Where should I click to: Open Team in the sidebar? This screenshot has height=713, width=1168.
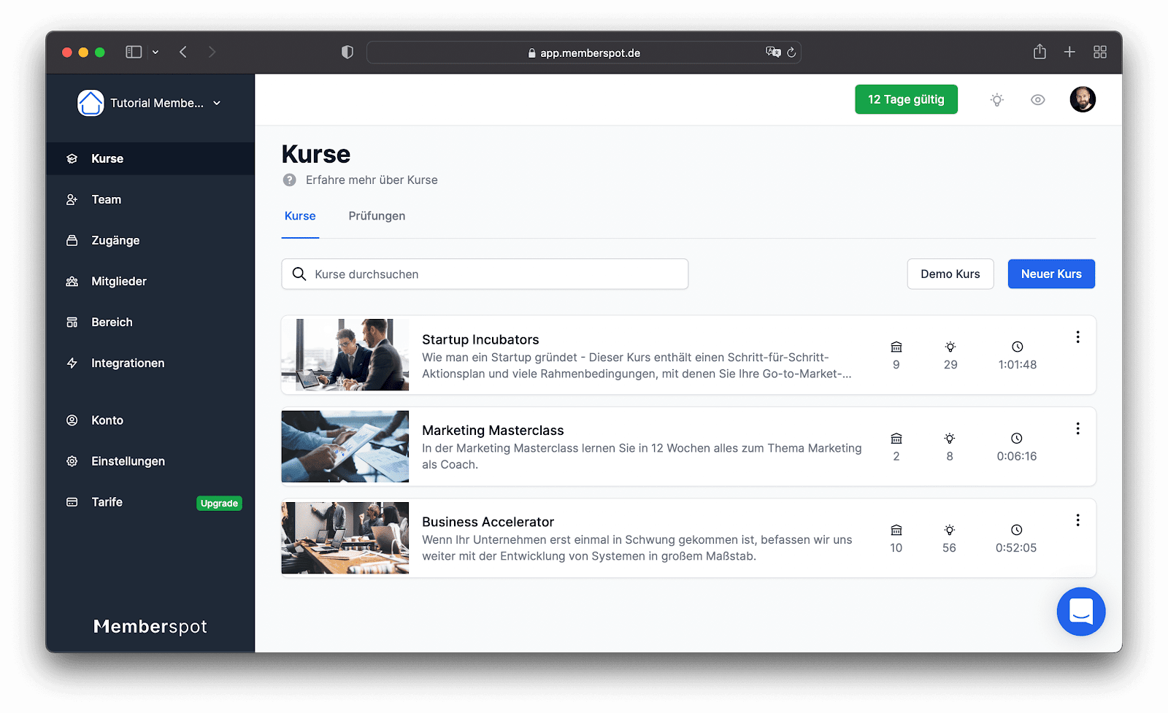pyautogui.click(x=150, y=199)
